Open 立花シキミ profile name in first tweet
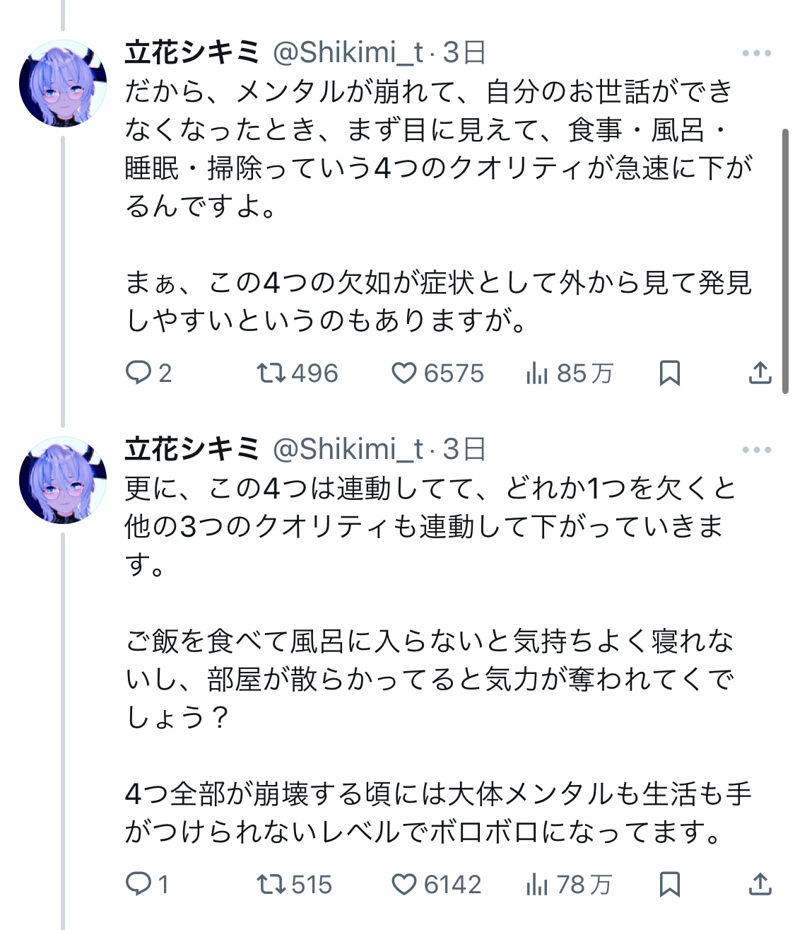Screen dimensions: 795x930 [192, 52]
